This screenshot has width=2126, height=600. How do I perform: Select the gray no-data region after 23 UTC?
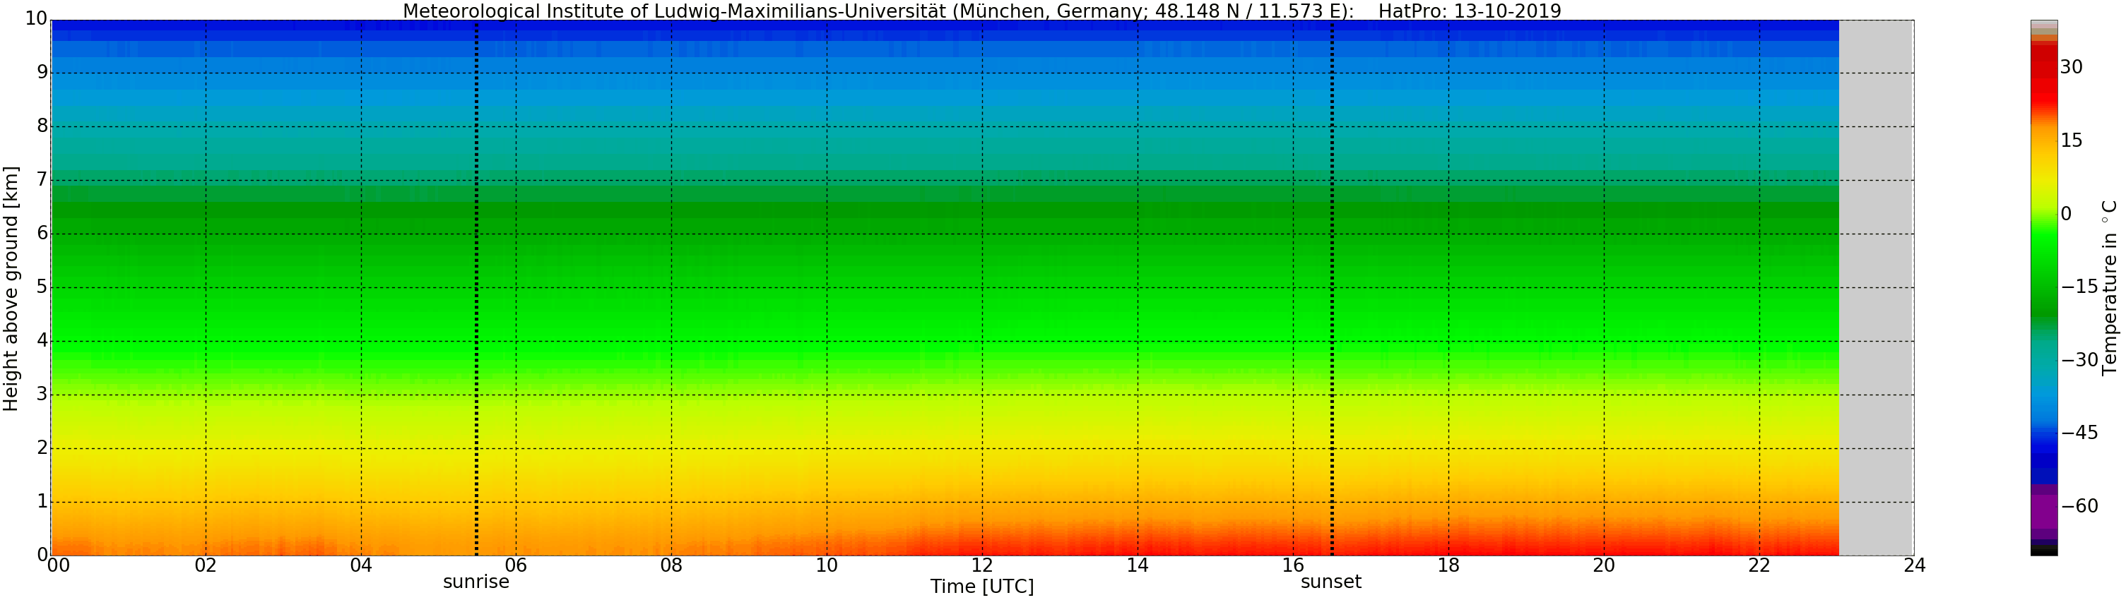point(1876,289)
